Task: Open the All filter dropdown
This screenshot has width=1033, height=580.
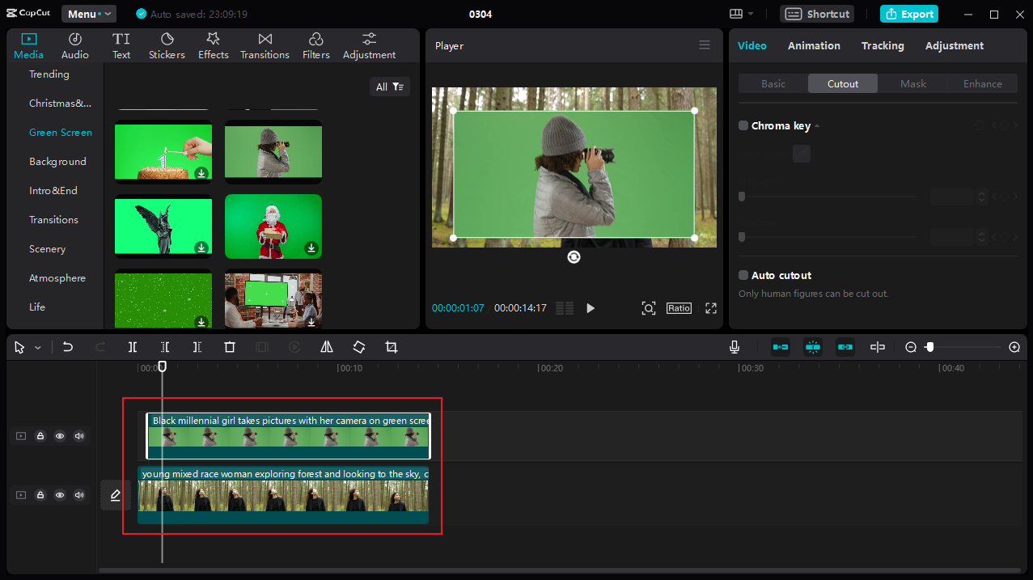Action: (x=390, y=87)
